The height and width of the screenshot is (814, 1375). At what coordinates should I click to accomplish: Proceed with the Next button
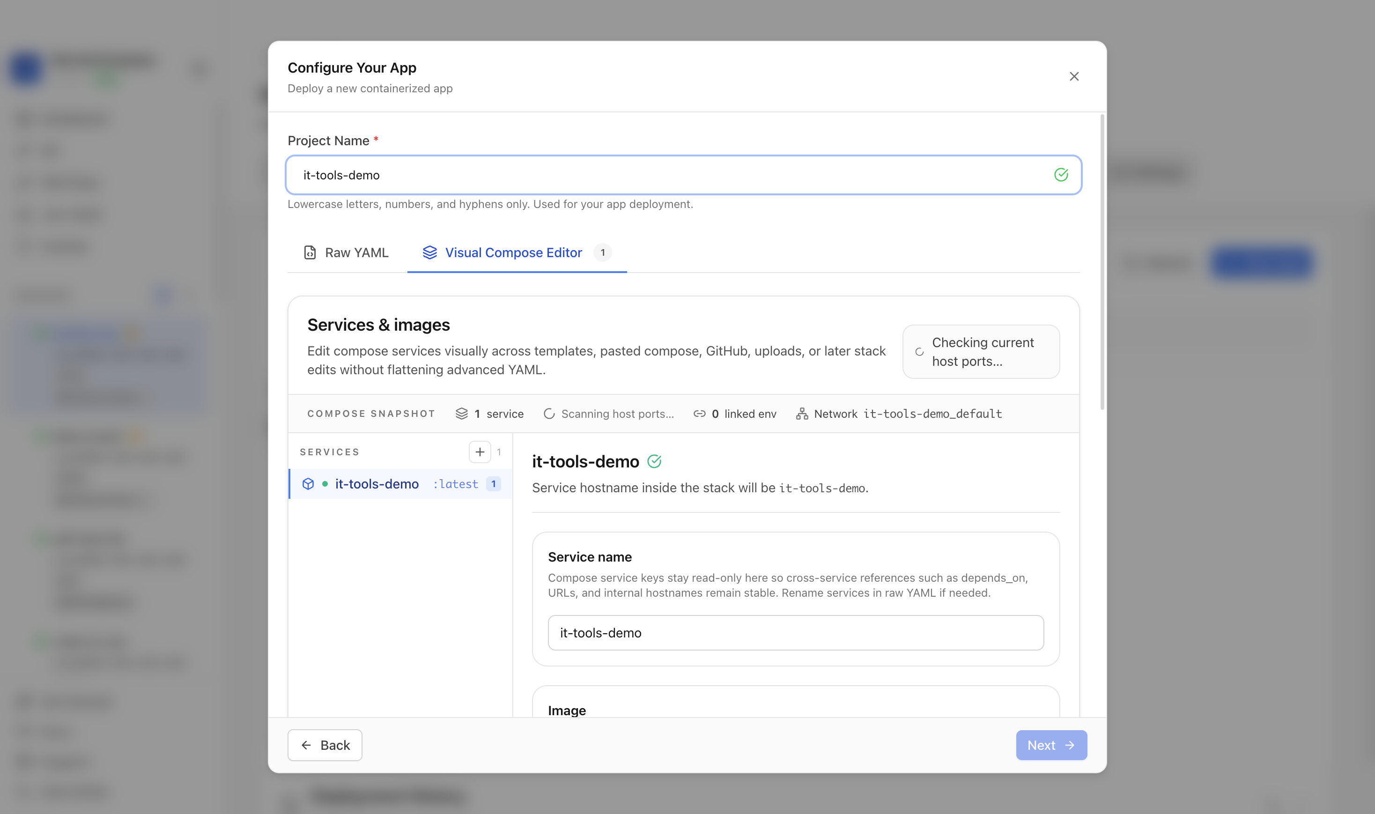[1051, 745]
